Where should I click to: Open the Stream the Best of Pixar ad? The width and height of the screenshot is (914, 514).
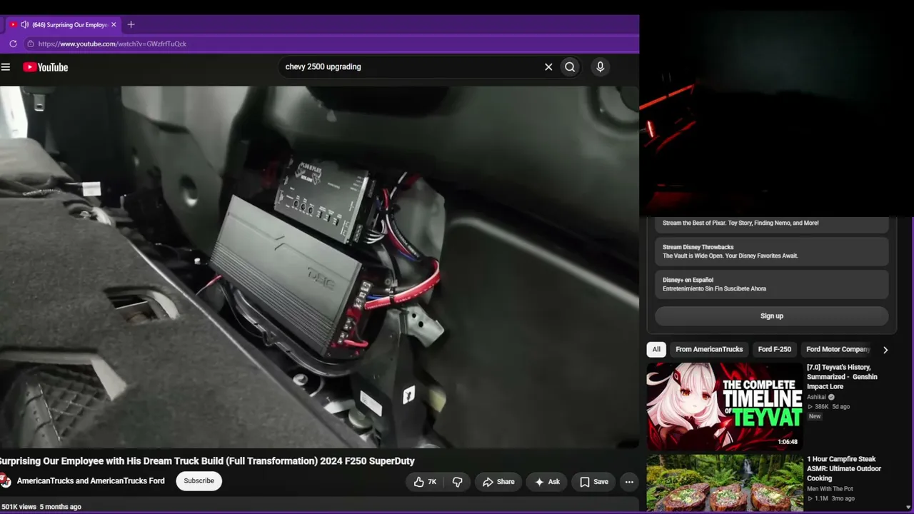pos(772,223)
